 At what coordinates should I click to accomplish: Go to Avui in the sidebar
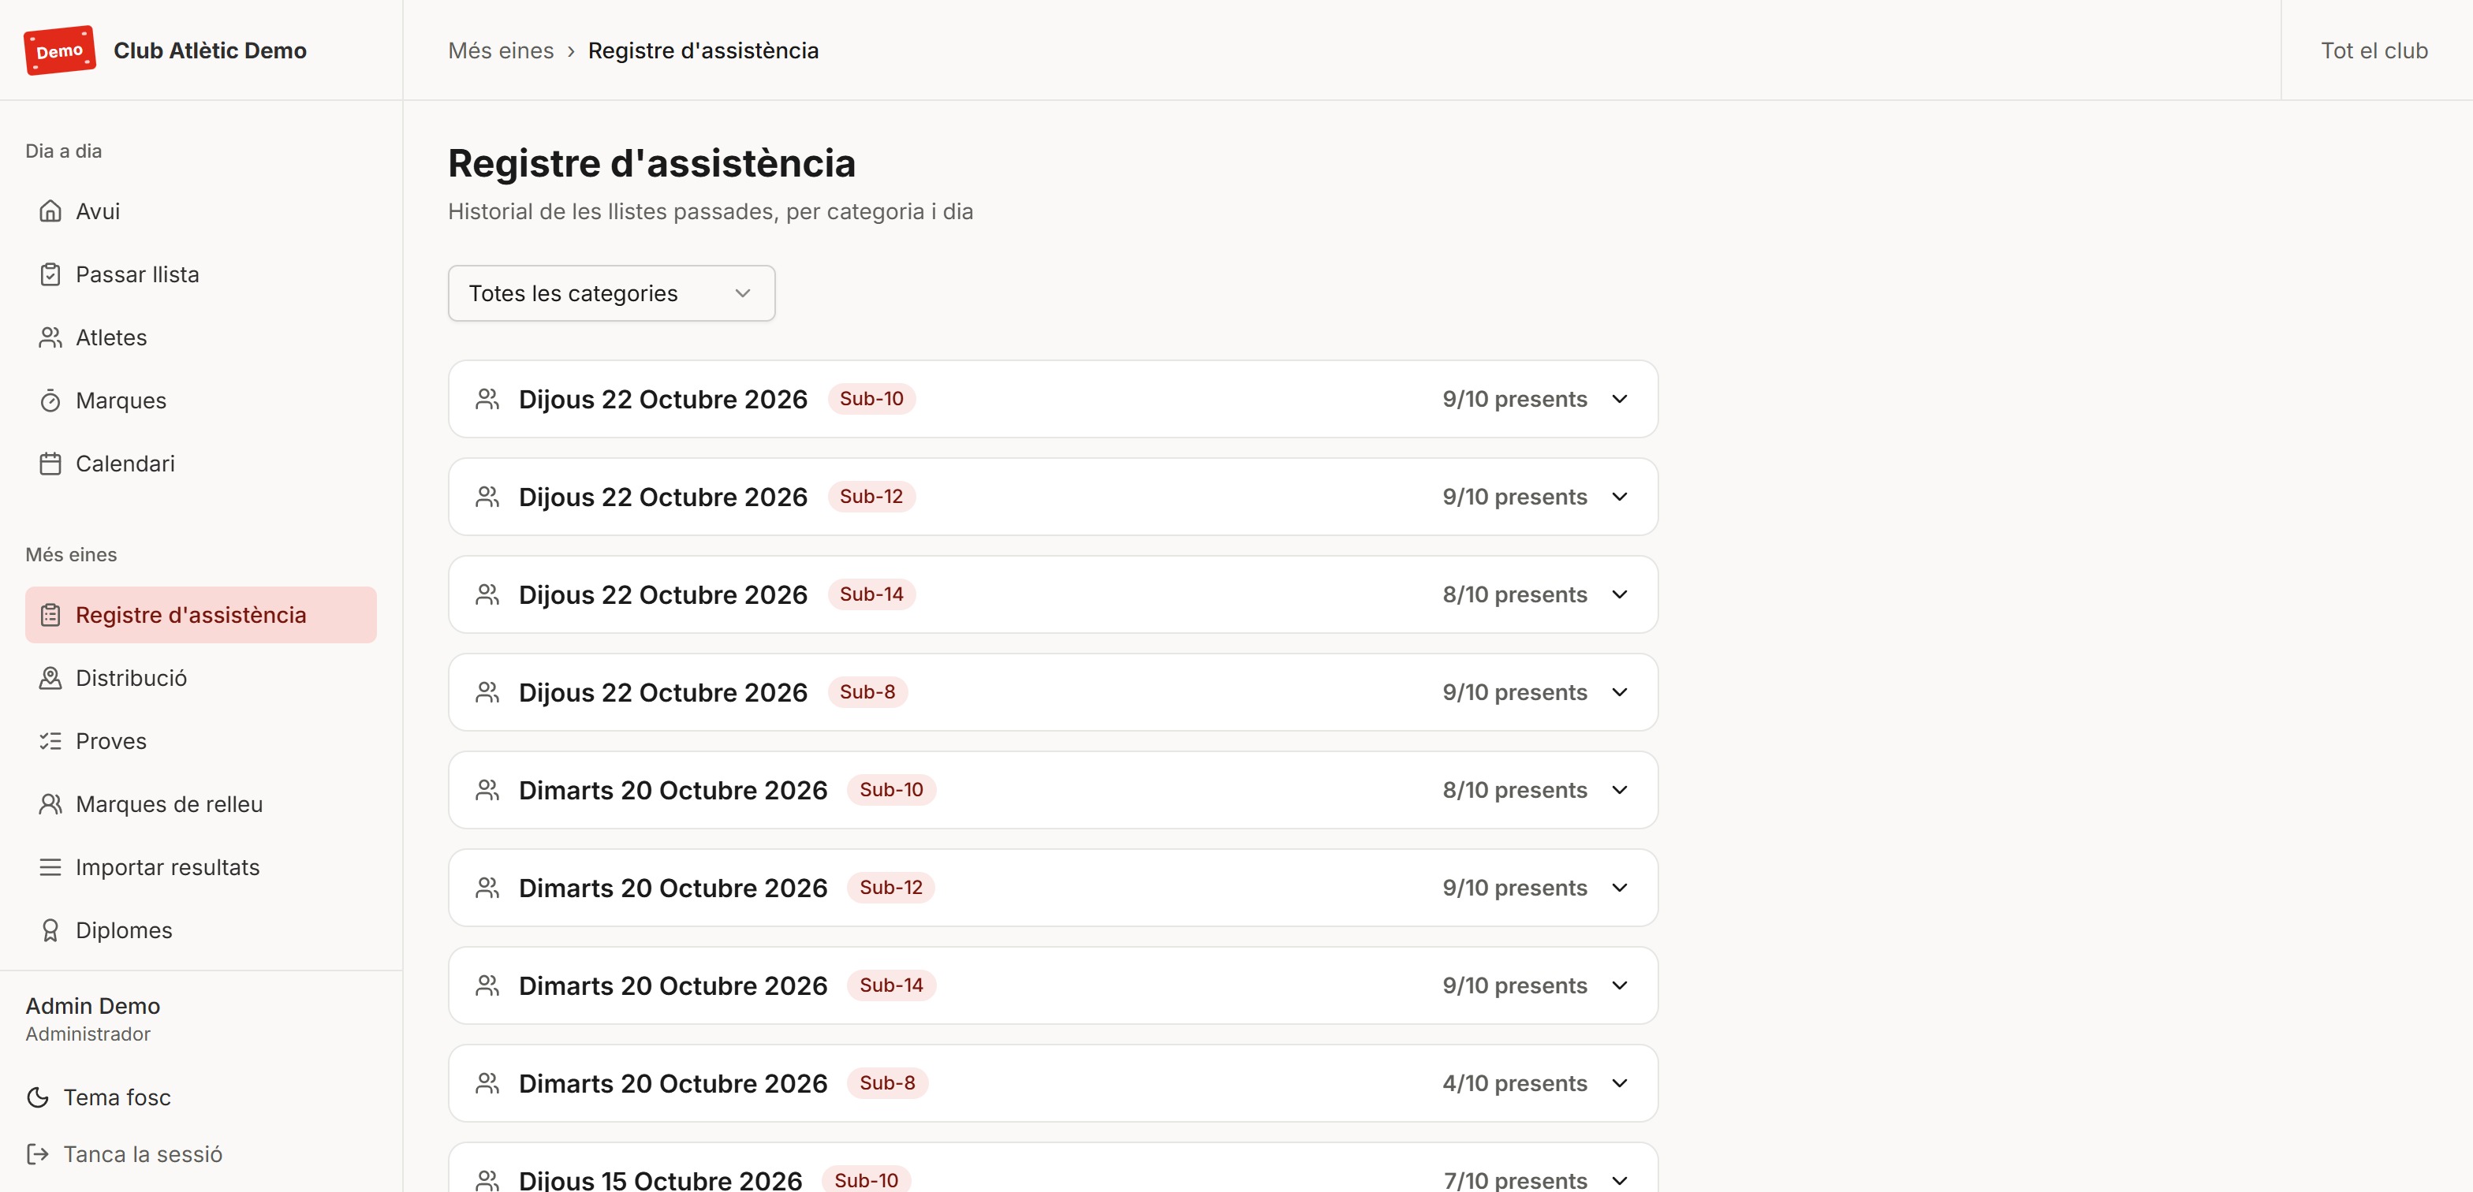coord(200,211)
